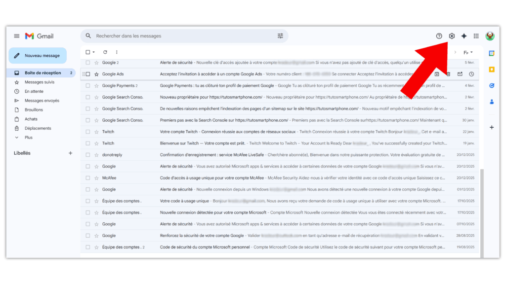The image size is (506, 284).
Task: Tick the checkbox for McAfee email
Action: [88, 178]
